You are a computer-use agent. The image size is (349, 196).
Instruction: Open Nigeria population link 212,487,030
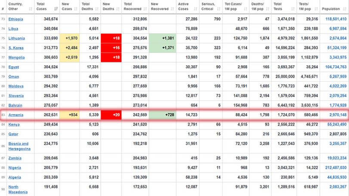[336, 168]
